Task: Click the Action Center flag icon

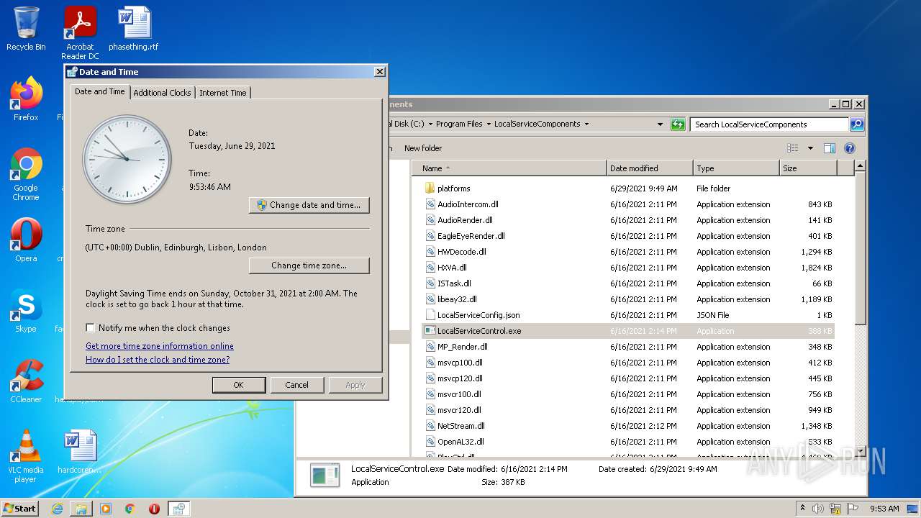Action: (x=853, y=509)
